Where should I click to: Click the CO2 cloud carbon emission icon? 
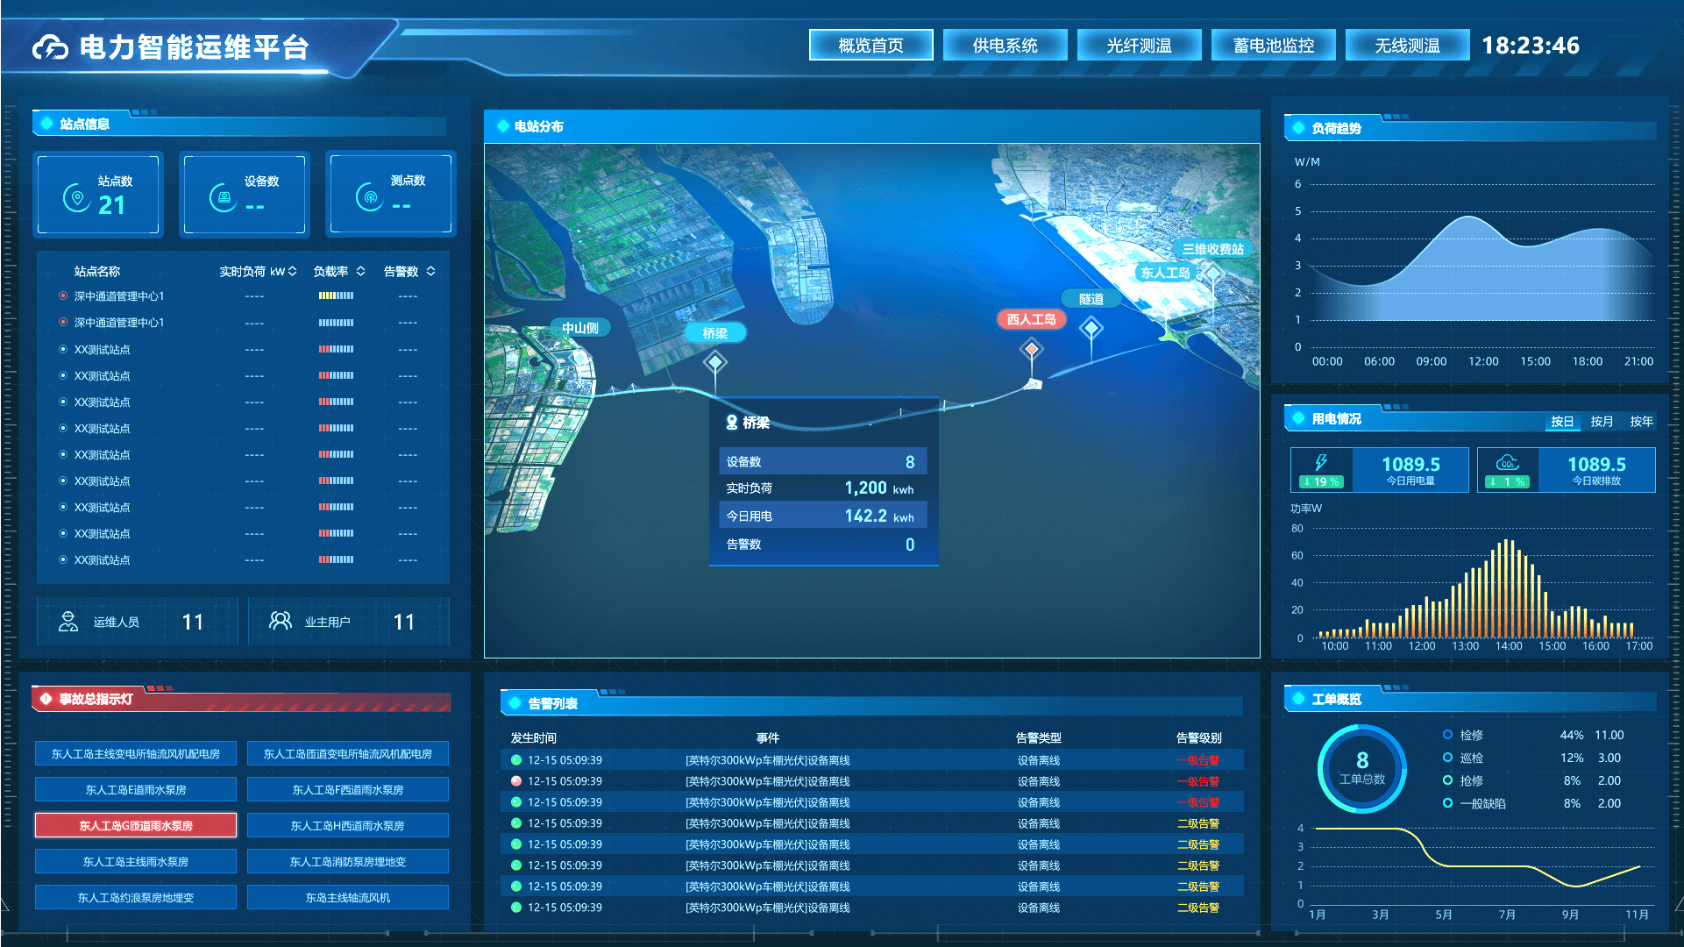1507,462
